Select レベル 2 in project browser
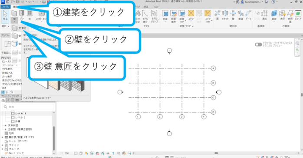Screen dimensions: 303x158 [20, 117]
